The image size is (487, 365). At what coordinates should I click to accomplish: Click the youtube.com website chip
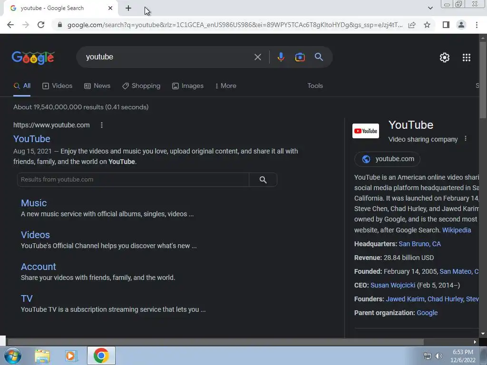point(387,159)
